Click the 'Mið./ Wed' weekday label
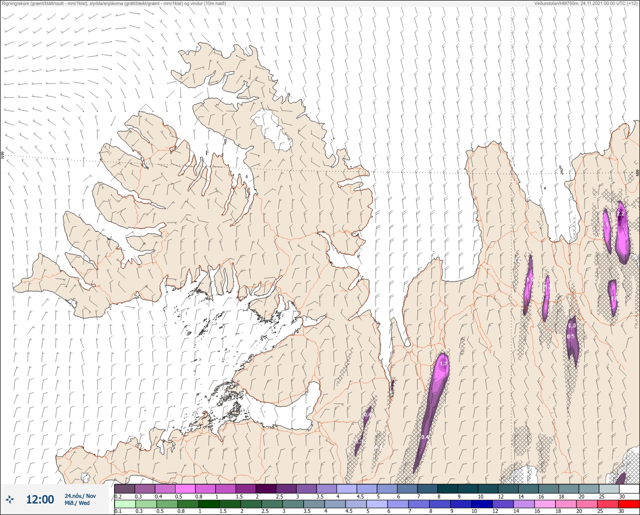This screenshot has width=640, height=515. (77, 503)
